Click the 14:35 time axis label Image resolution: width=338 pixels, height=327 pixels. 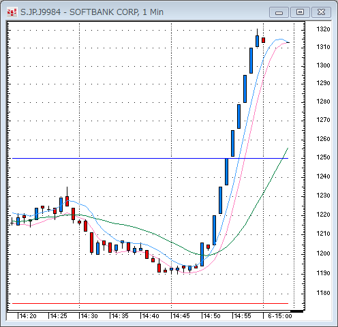click(120, 316)
